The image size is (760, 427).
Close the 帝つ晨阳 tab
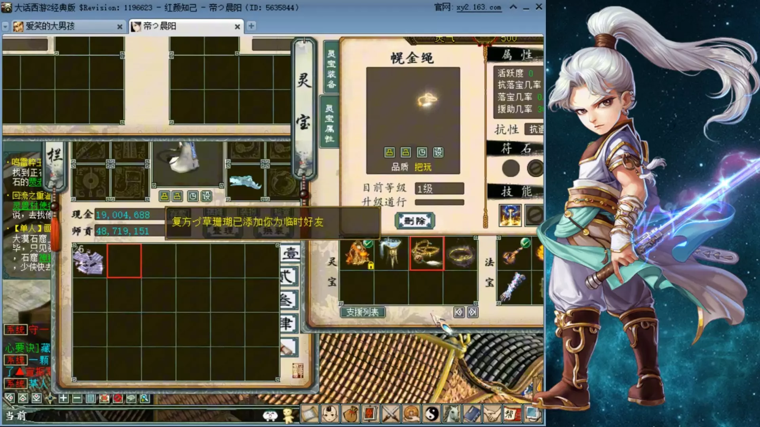click(237, 26)
